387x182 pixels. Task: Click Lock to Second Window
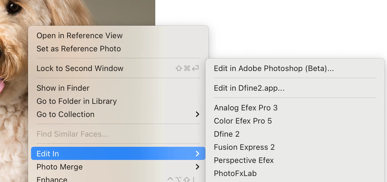point(118,68)
